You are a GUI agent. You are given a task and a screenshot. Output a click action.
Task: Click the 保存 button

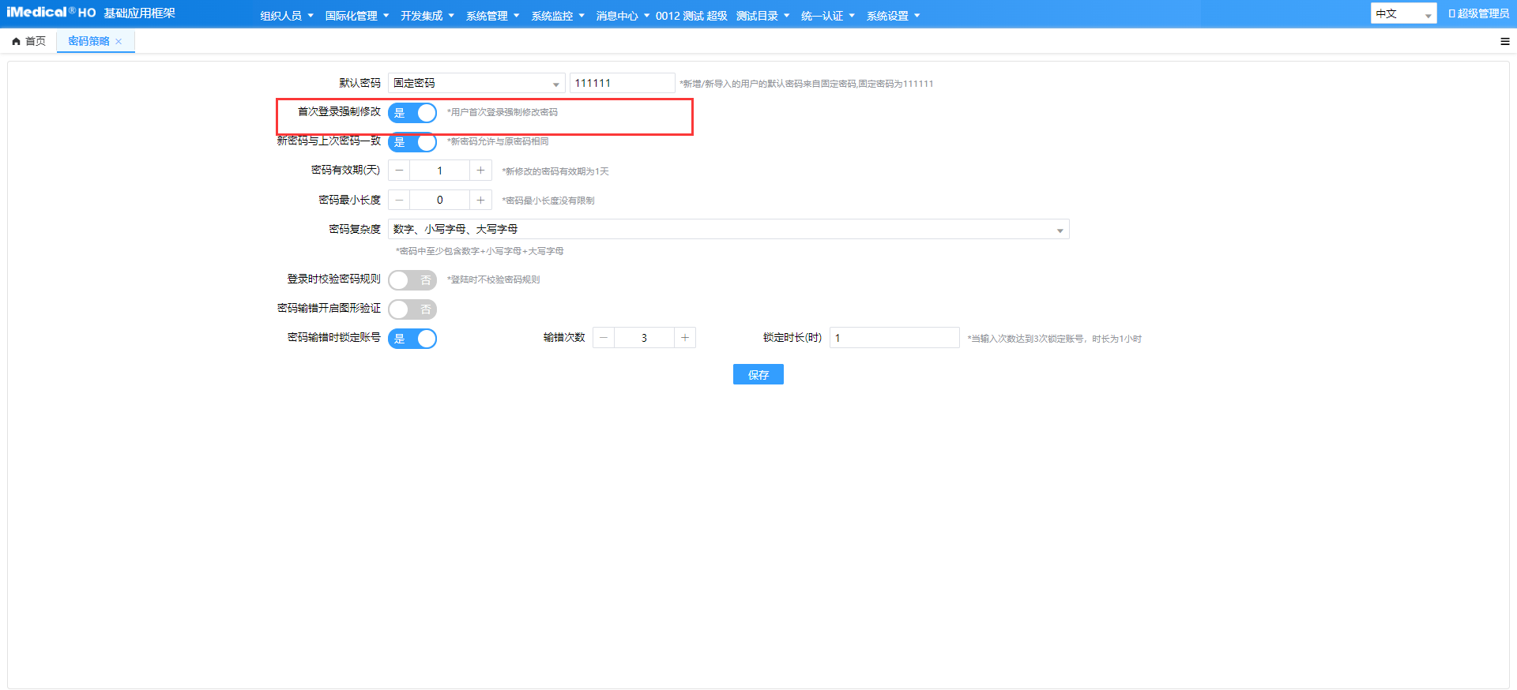click(x=758, y=374)
